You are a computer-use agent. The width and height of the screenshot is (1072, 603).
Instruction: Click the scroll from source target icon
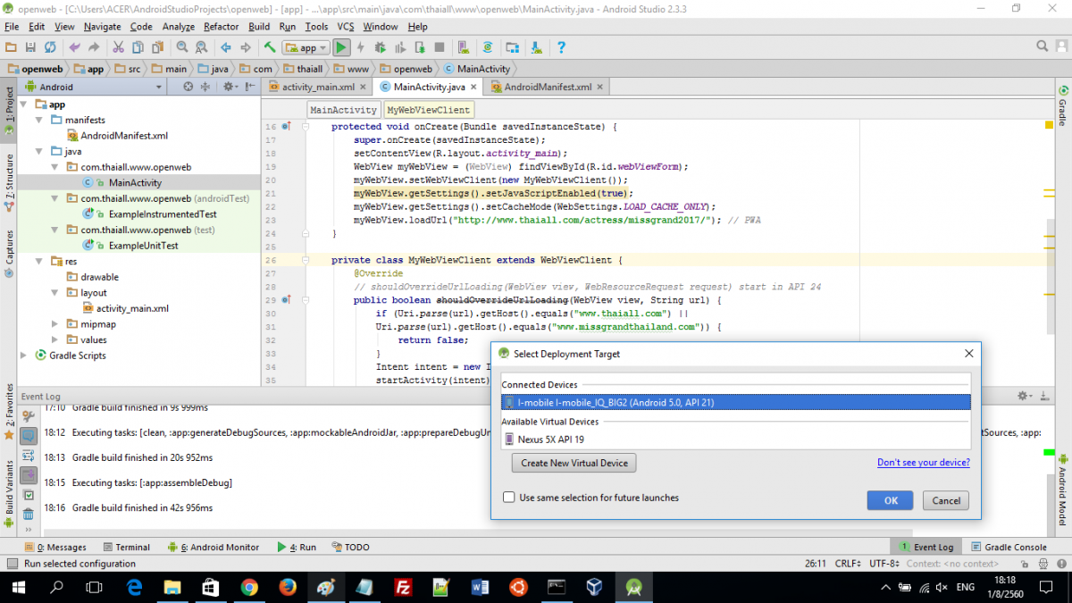[x=188, y=87]
